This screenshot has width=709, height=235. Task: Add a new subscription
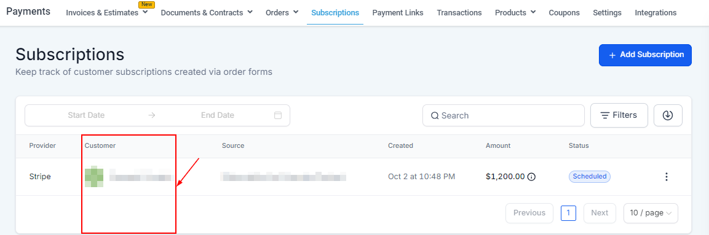tap(645, 55)
